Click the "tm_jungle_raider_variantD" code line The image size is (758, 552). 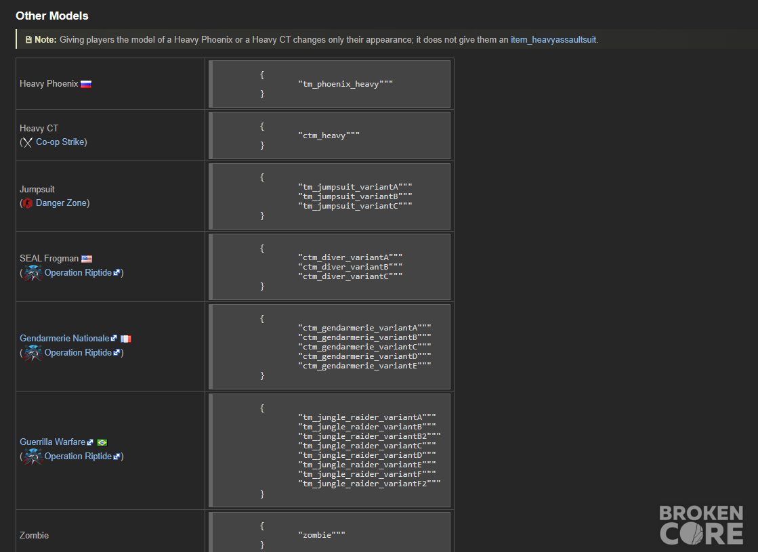[367, 455]
